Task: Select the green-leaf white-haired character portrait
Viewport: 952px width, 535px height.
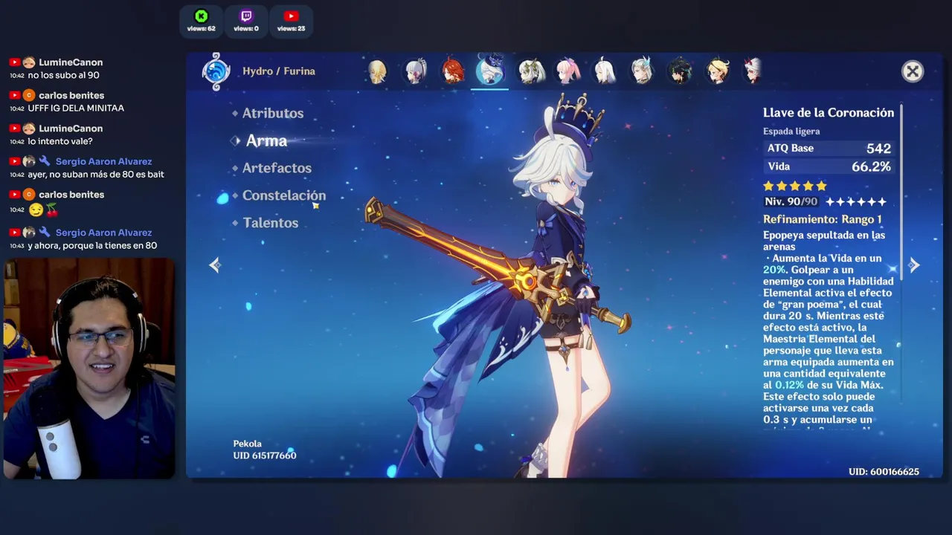Action: [x=530, y=71]
